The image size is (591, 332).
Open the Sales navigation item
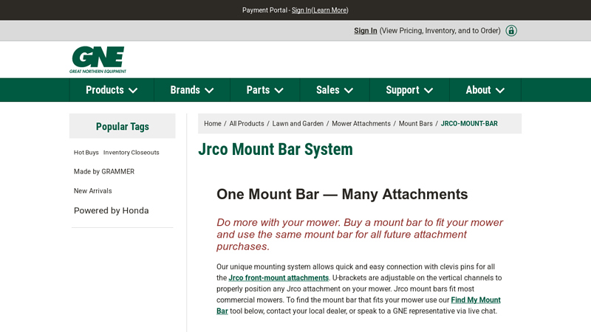pyautogui.click(x=335, y=90)
